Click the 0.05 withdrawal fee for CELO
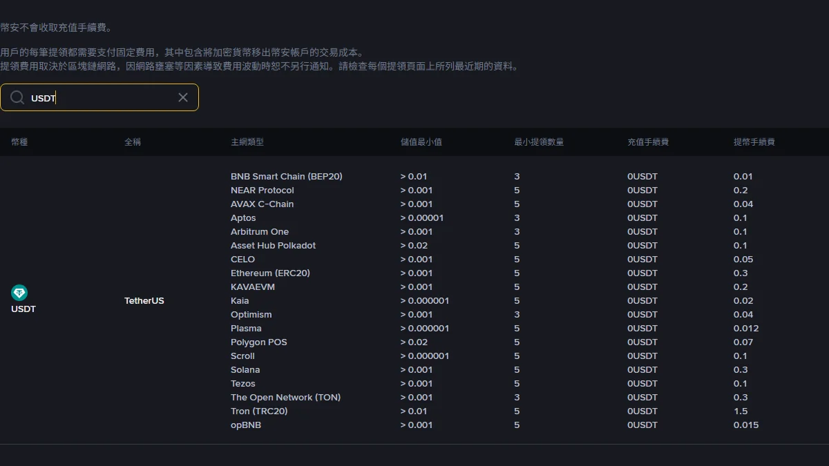 pos(743,260)
